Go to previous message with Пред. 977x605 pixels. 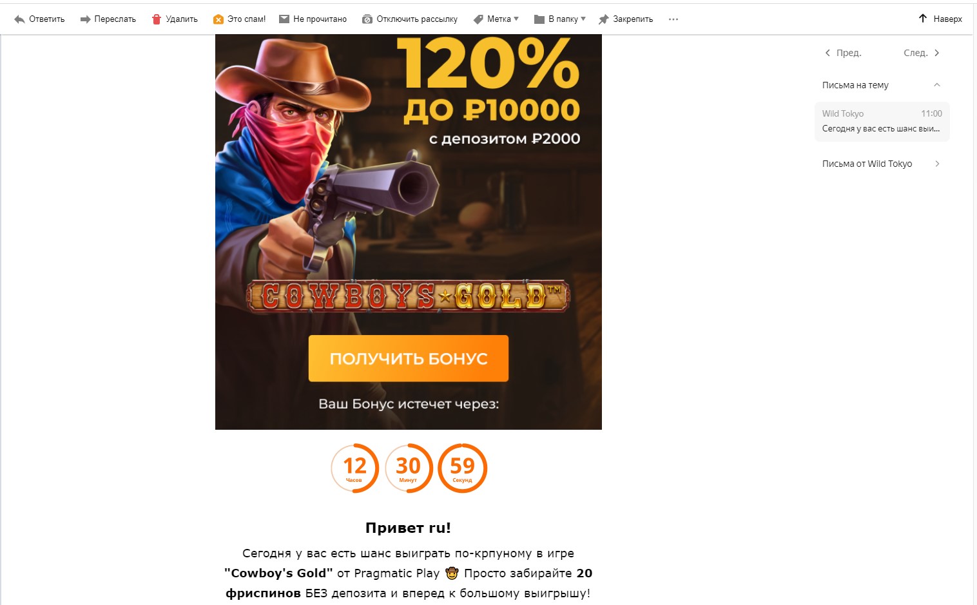[x=843, y=53]
